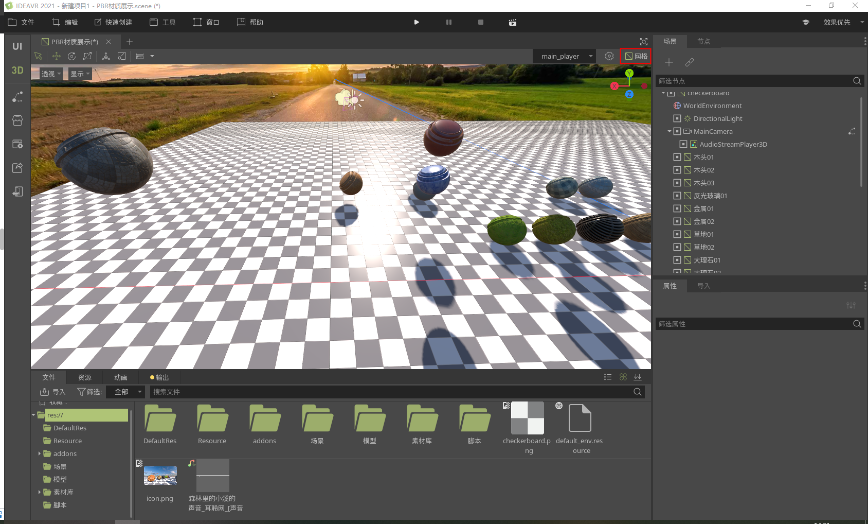This screenshot has height=524, width=868.
Task: Click the green Y axis gizmo handle
Action: (x=629, y=74)
